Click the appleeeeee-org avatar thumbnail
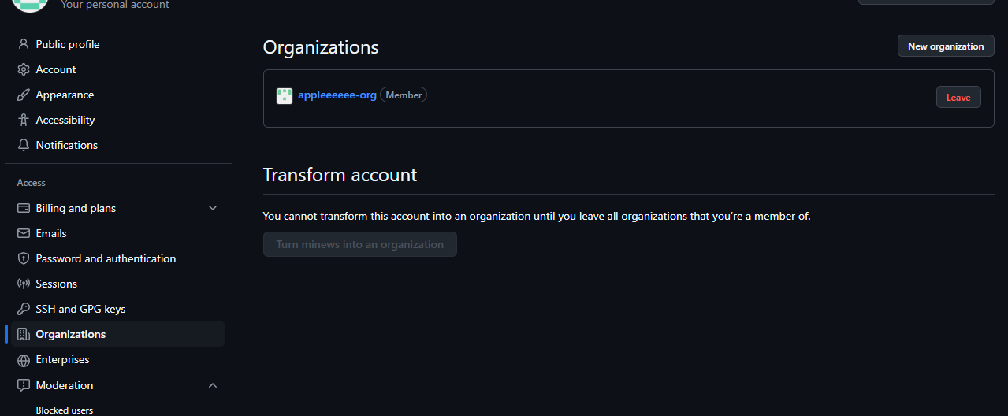This screenshot has height=416, width=1008. (x=285, y=96)
